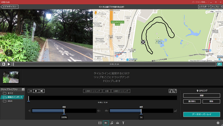The width and height of the screenshot is (223, 126).
Task: Click the mute speaker icon left of volume
Action: [x=29, y=111]
